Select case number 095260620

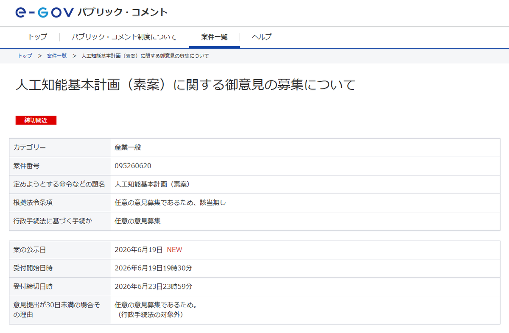[133, 166]
